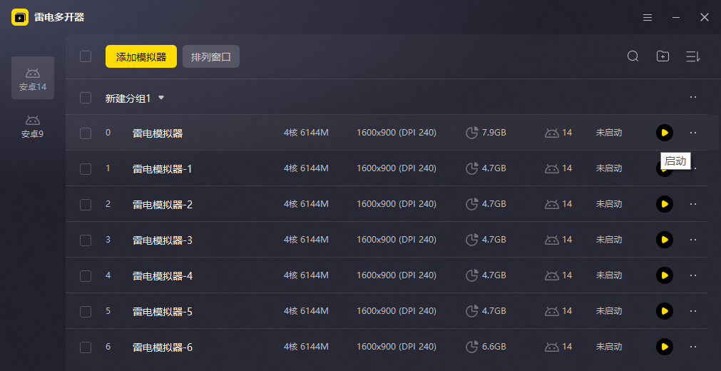This screenshot has height=371, width=721.
Task: Open the sort list icon
Action: pos(692,56)
